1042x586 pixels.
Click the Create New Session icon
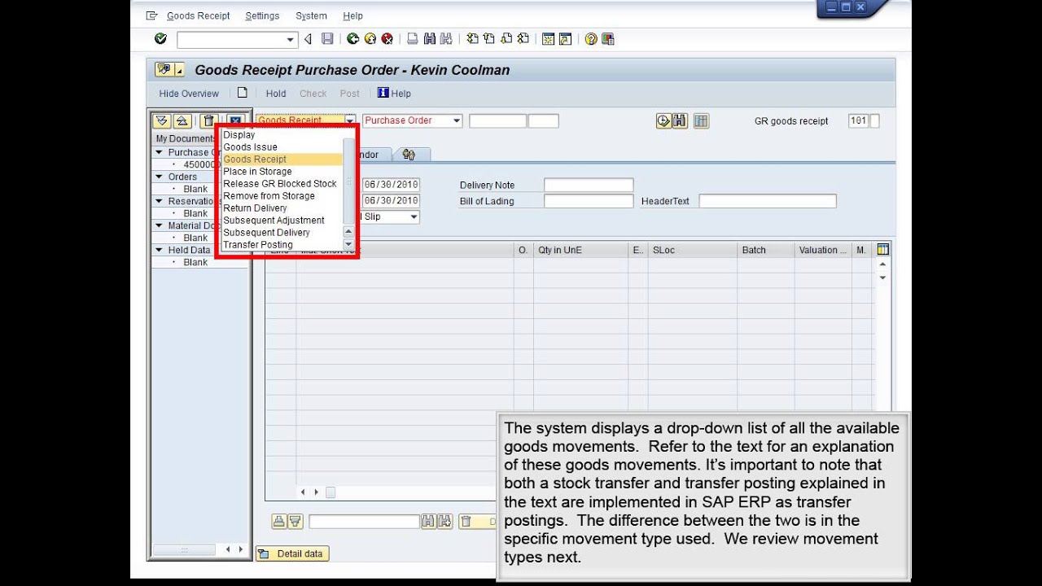point(549,39)
